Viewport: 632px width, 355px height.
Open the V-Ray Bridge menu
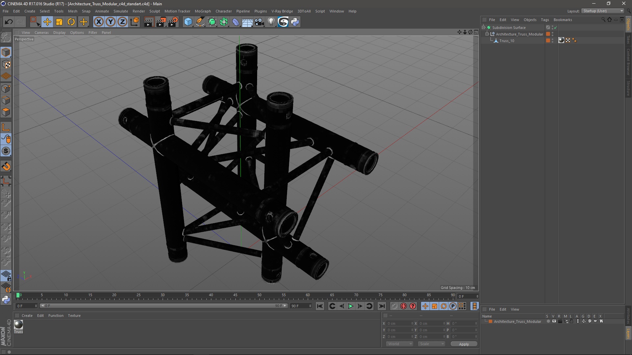click(282, 11)
